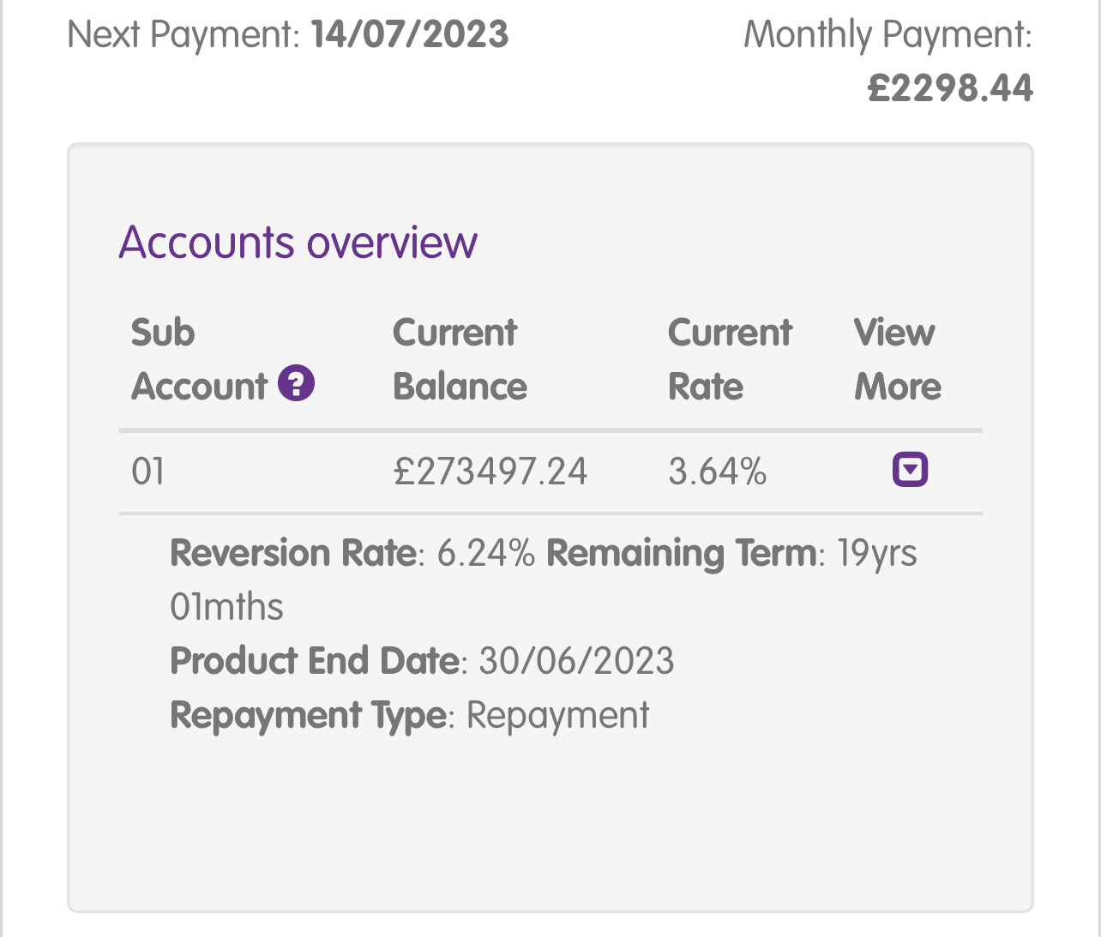Click the Remaining Term label

pyautogui.click(x=682, y=553)
